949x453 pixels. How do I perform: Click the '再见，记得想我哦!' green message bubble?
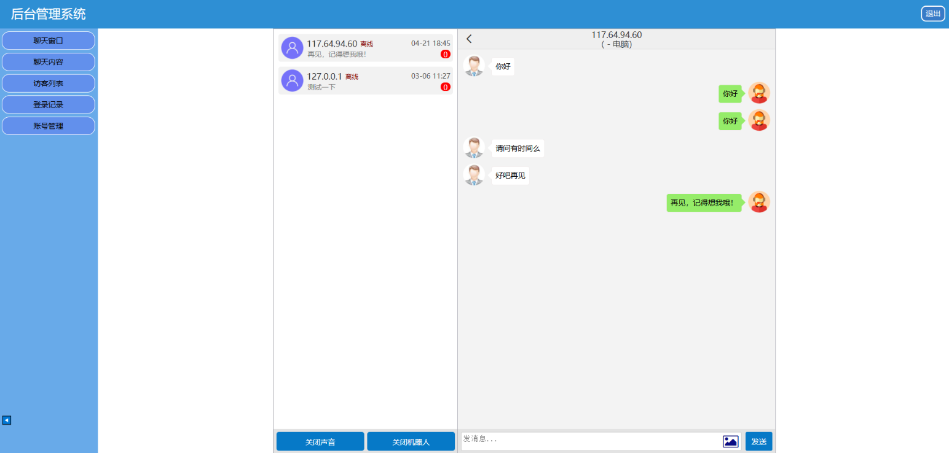703,203
